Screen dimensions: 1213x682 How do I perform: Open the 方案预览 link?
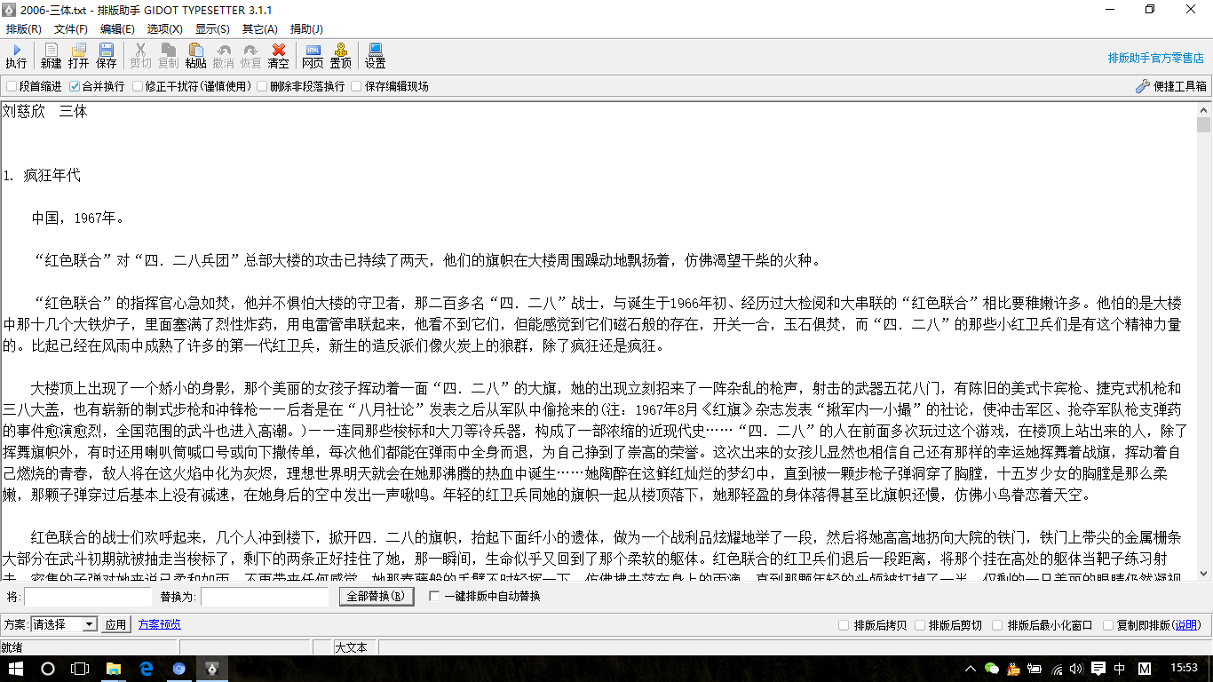160,625
